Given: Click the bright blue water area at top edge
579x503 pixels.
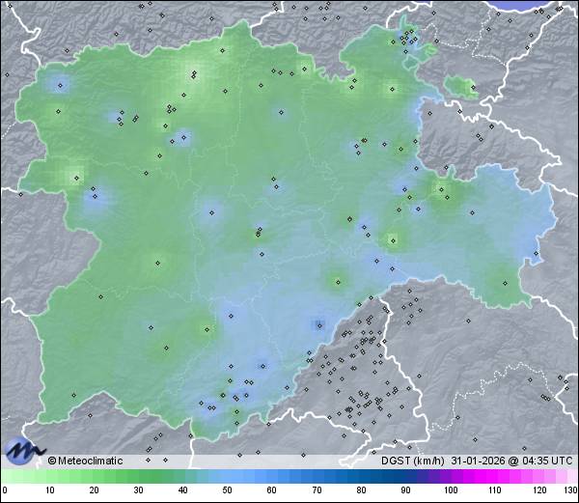Looking at the screenshot, I should (x=540, y=4).
